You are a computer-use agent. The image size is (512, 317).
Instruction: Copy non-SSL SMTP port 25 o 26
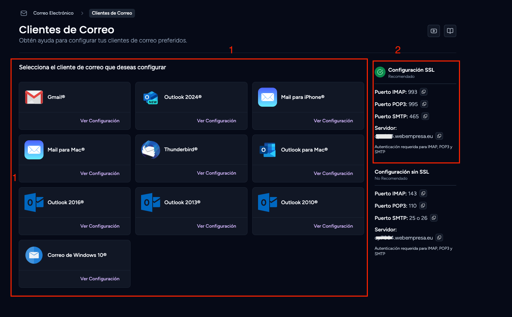[434, 218]
